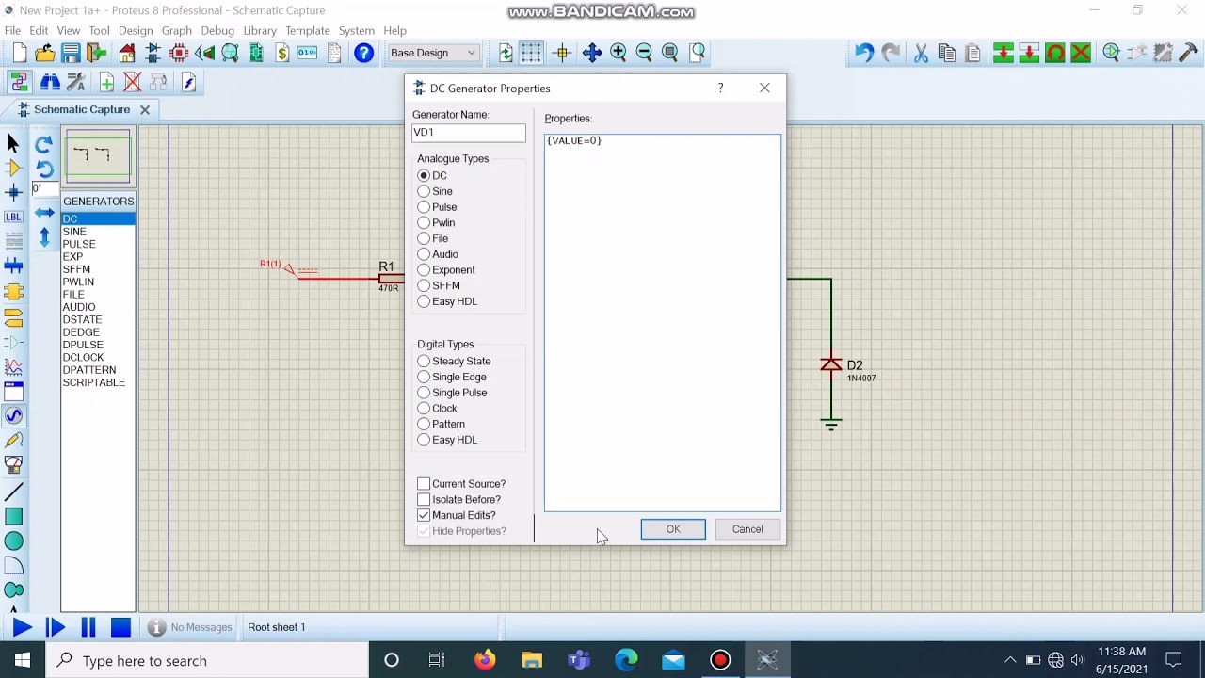The image size is (1205, 678).
Task: Click the Save Project disk icon
Action: pos(71,53)
